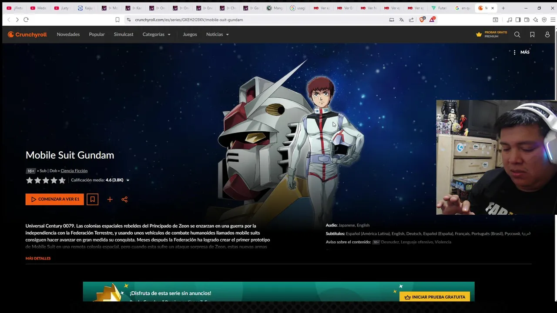
Task: Open the MÁS DETALLES link
Action: pos(38,258)
